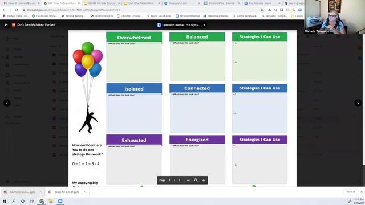Image resolution: width=365 pixels, height=205 pixels.
Task: Close the Gmail Inbox tab
Action: point(39,3)
